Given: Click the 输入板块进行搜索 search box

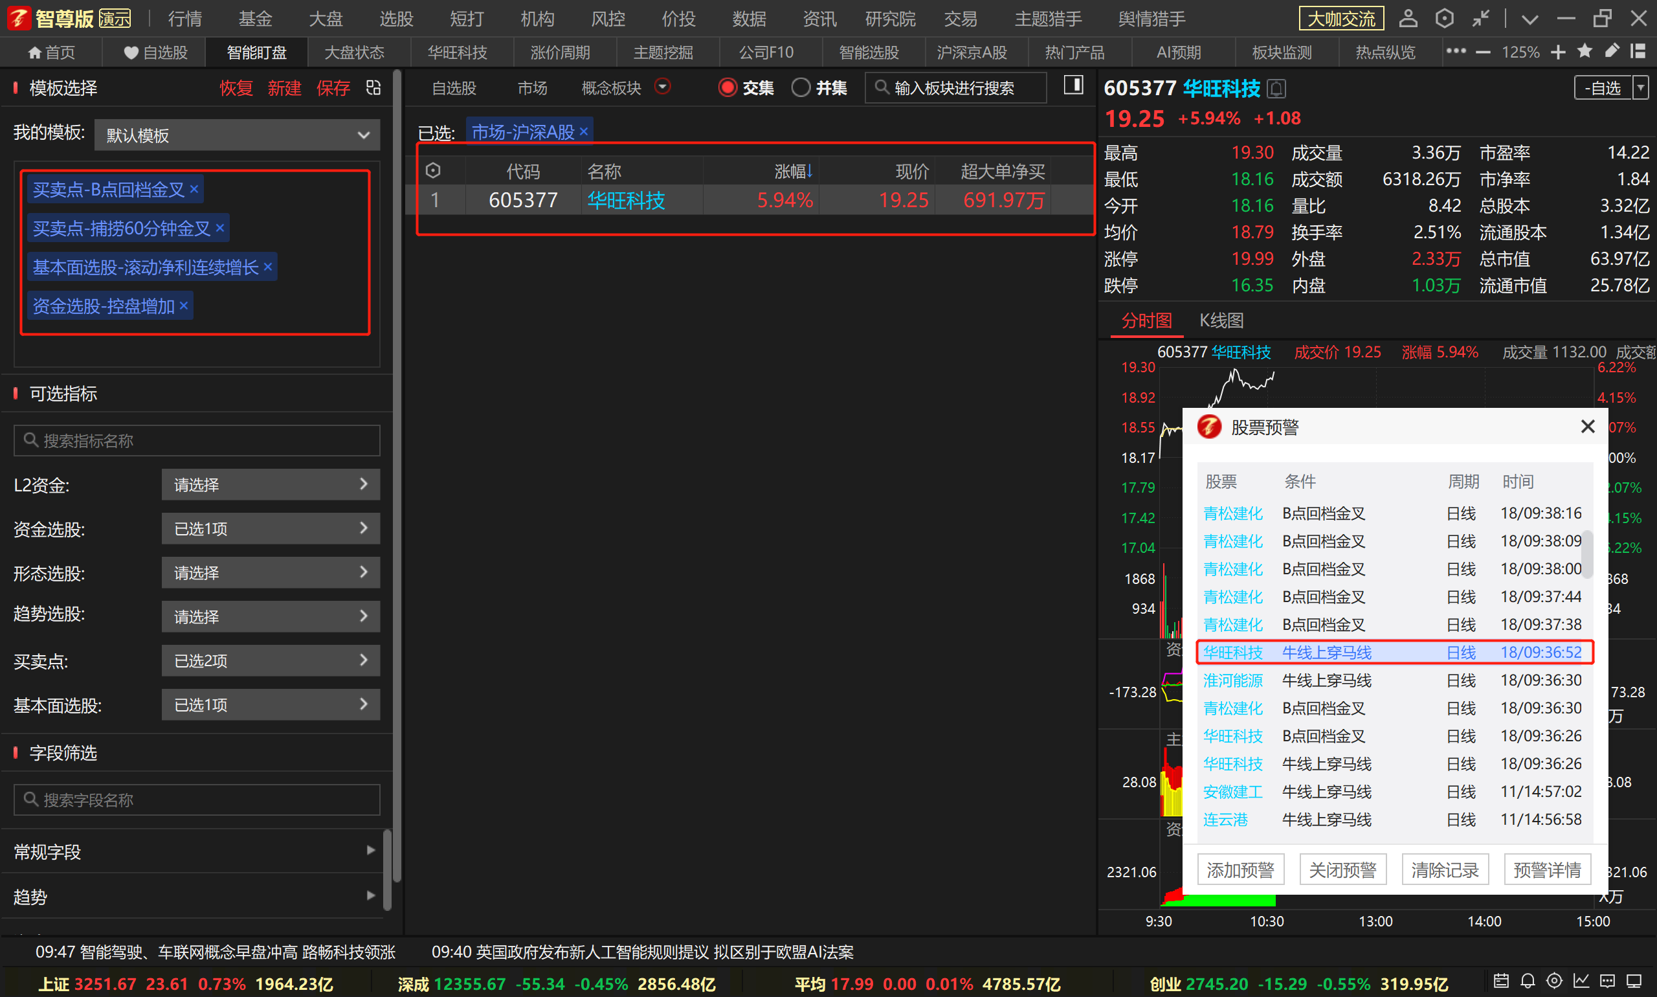Looking at the screenshot, I should tap(956, 87).
